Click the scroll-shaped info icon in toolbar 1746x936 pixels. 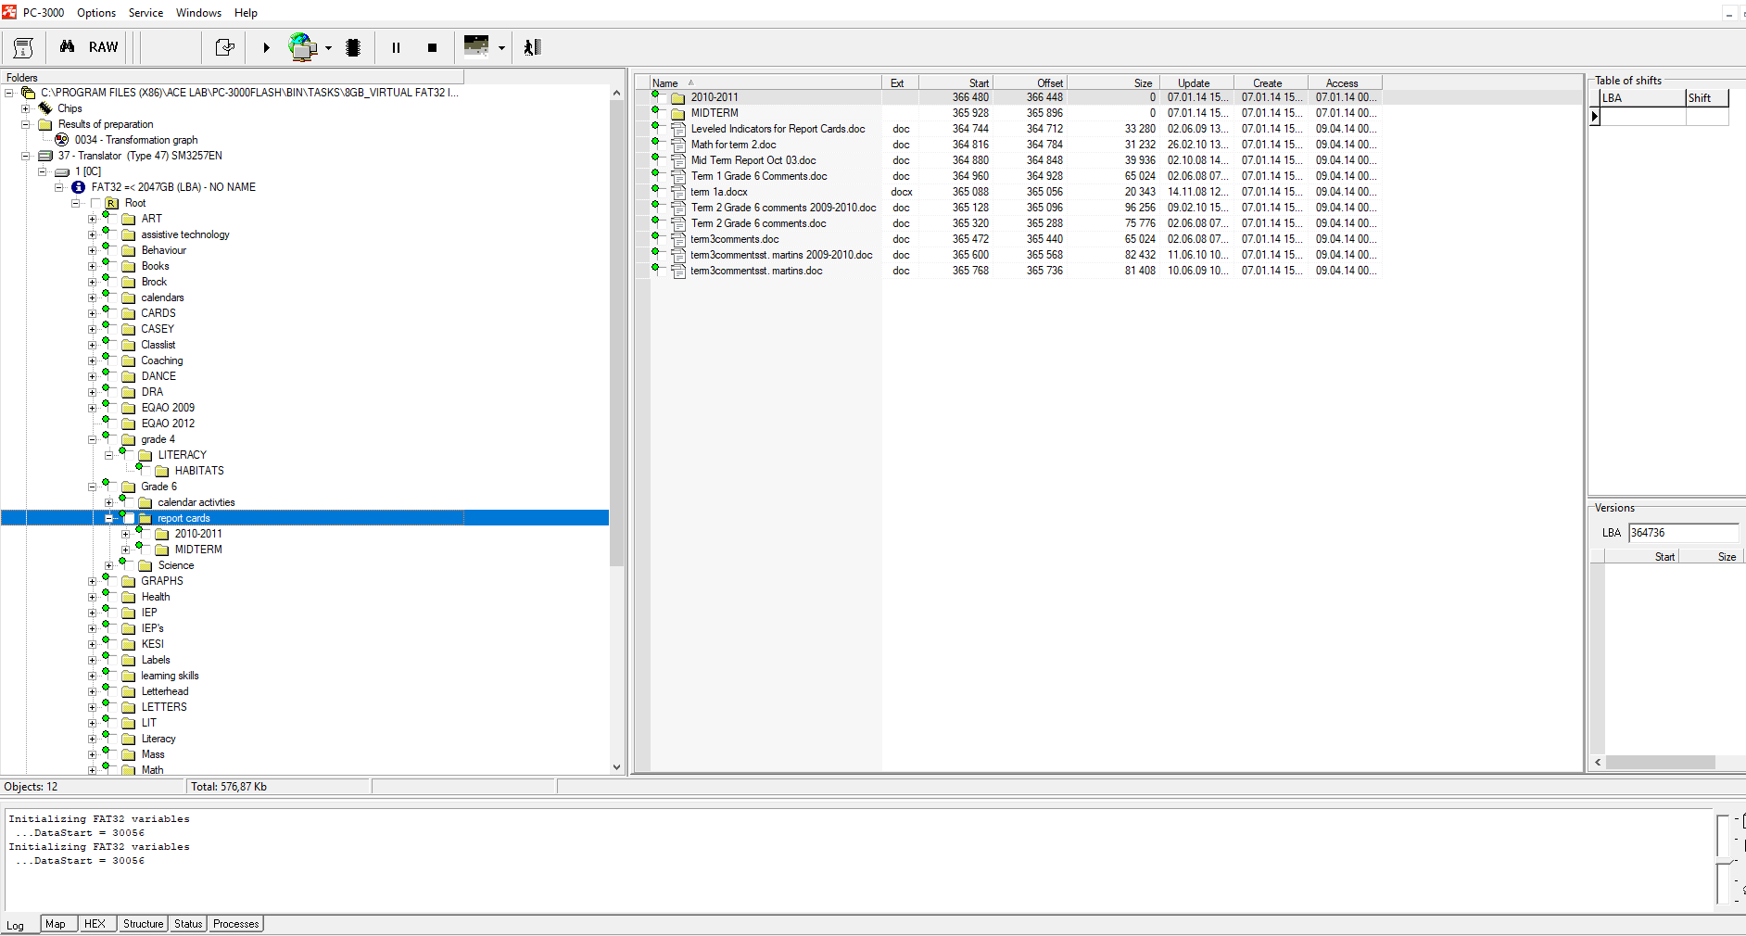pos(24,47)
